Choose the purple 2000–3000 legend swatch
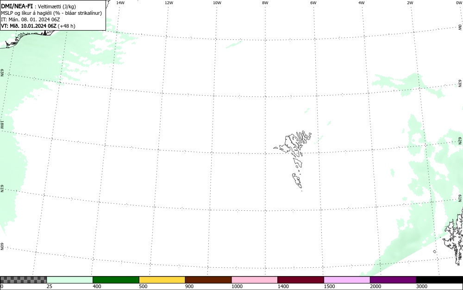 click(x=393, y=280)
